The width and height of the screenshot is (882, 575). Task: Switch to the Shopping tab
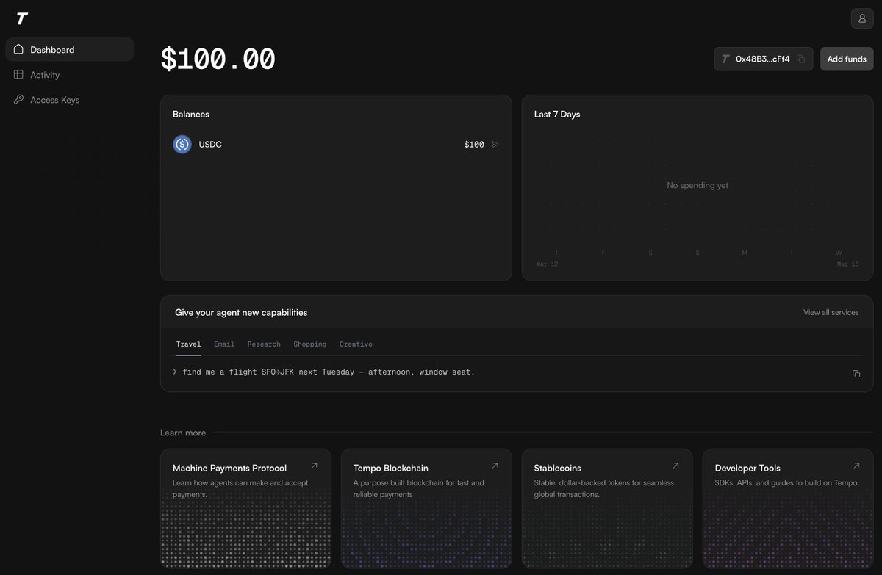(x=309, y=344)
